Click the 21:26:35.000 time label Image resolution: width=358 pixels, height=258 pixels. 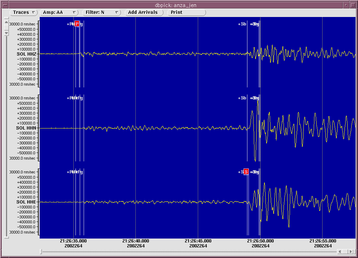click(73, 241)
